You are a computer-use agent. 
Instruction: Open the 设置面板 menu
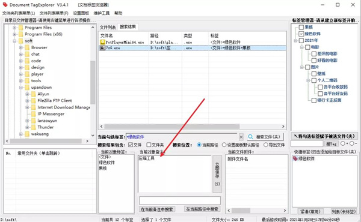81,13
